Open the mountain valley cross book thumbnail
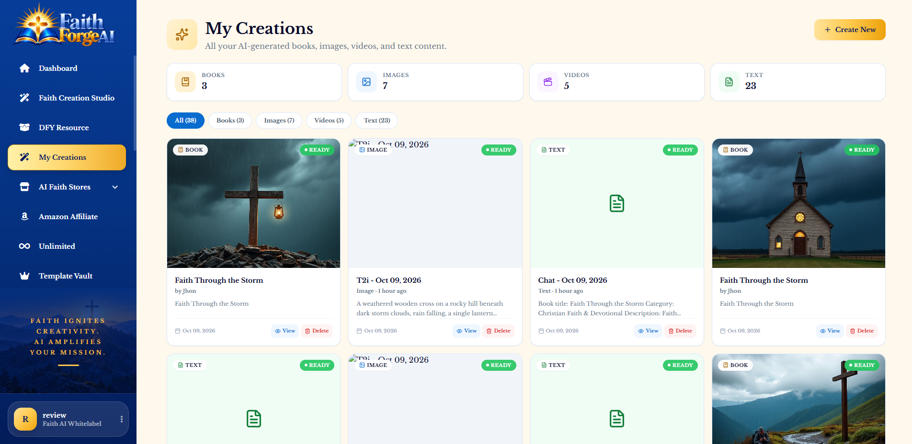This screenshot has width=912, height=444. click(x=798, y=399)
